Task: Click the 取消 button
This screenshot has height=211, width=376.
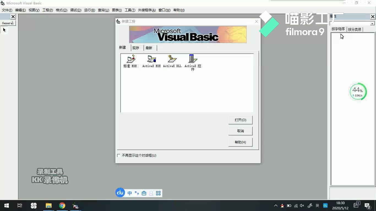Action: pyautogui.click(x=240, y=131)
